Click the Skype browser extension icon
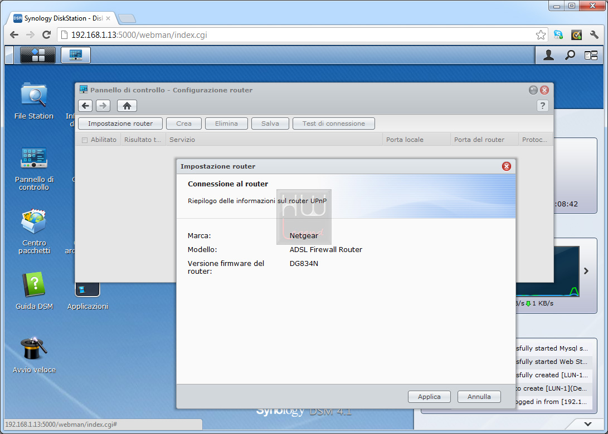This screenshot has height=434, width=608. click(x=558, y=35)
